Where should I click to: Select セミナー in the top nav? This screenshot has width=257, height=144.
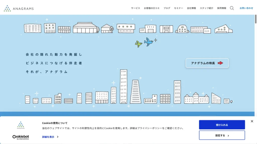tap(178, 8)
